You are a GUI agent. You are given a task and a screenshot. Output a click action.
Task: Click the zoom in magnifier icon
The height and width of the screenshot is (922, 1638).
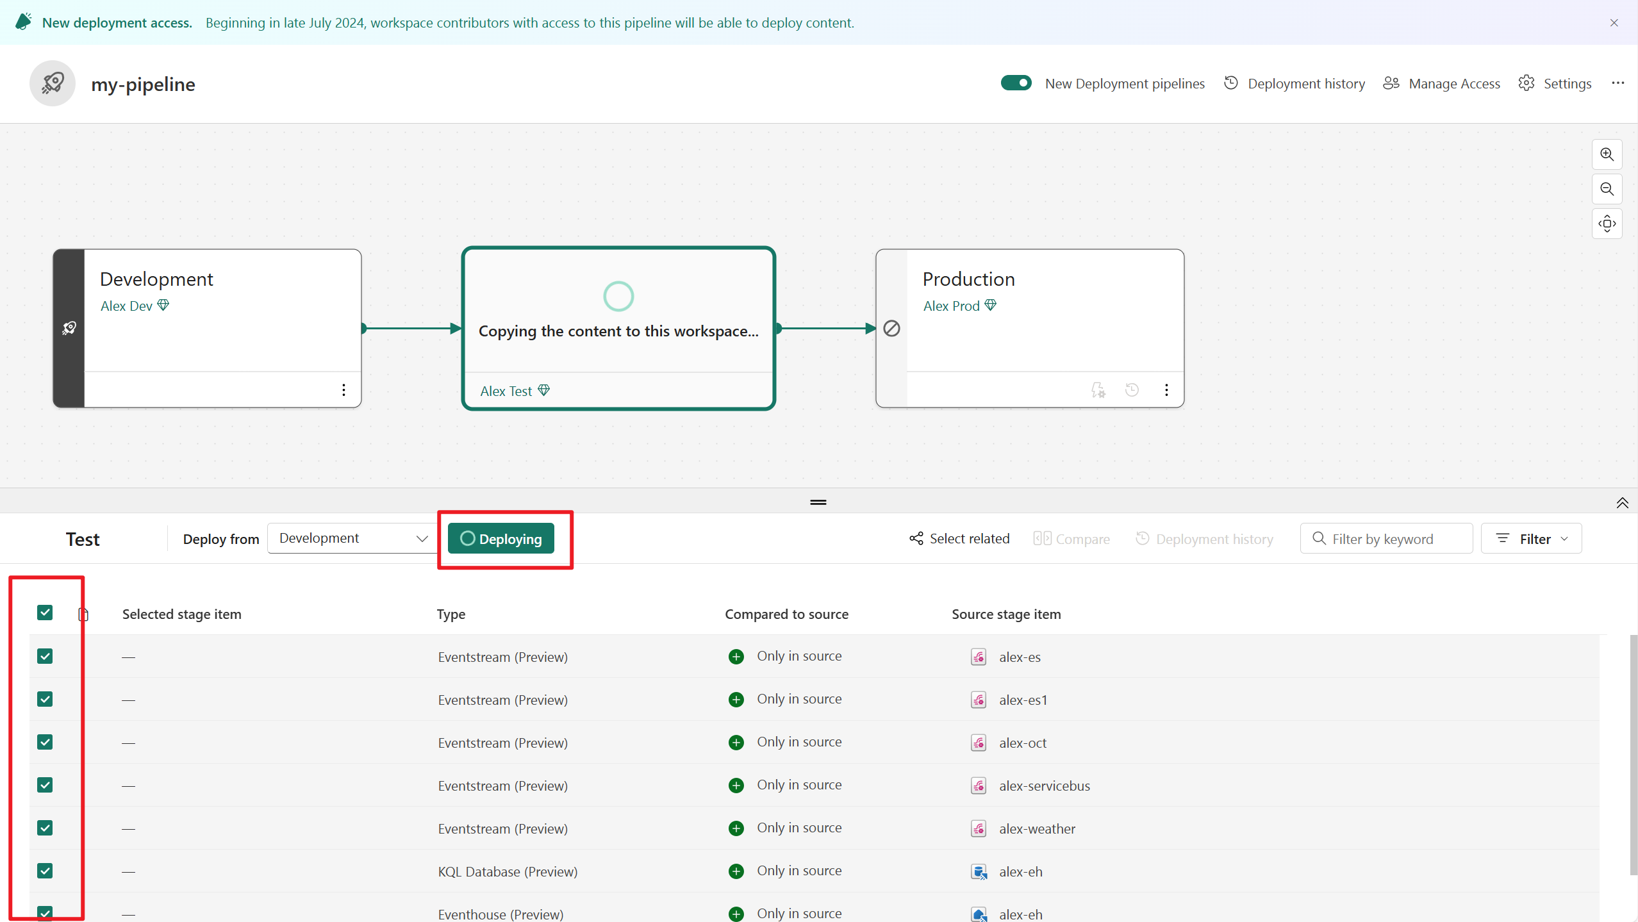click(x=1608, y=154)
